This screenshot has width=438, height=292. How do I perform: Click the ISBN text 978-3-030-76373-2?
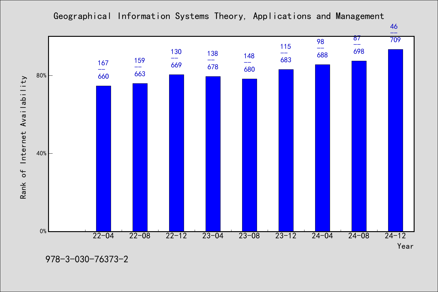pyautogui.click(x=87, y=259)
